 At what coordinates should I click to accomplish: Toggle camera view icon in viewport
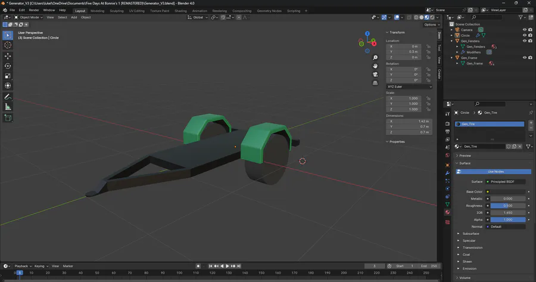(x=375, y=75)
